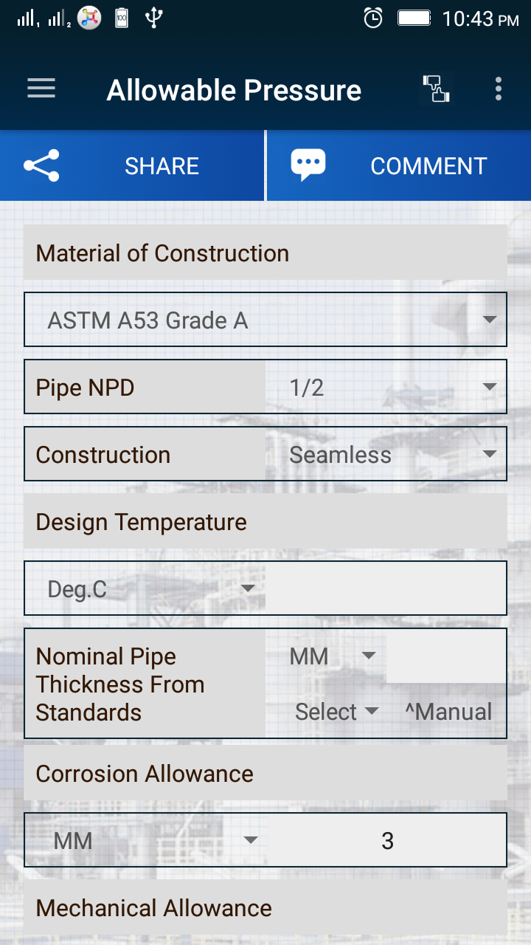Edit the Corrosion Allowance value 3
The width and height of the screenshot is (531, 945).
click(x=387, y=840)
